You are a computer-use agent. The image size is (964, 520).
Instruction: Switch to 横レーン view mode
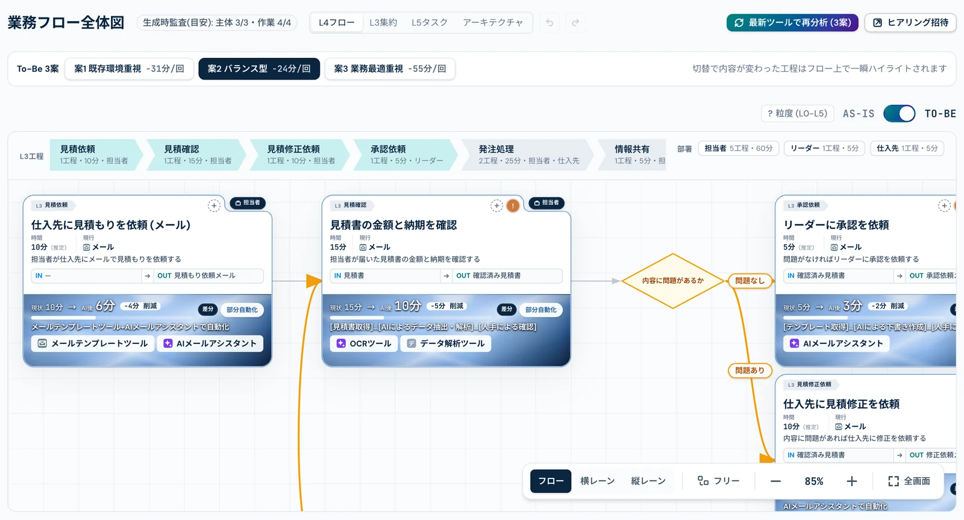click(x=597, y=481)
